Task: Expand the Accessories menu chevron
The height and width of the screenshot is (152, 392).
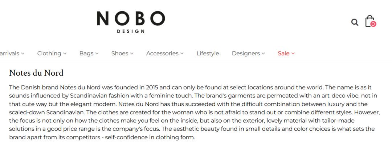Action: coord(182,54)
